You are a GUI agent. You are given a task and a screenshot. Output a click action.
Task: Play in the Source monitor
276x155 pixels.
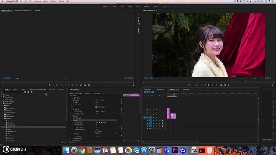pyautogui.click(x=69, y=85)
